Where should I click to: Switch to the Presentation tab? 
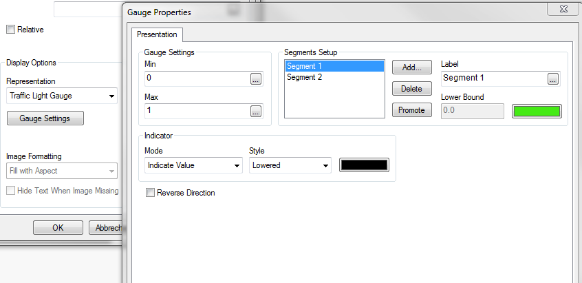[157, 34]
